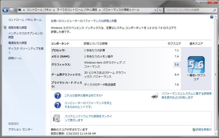This screenshot has height=138, width=219.
Task: Select パフォーマンスの情報とツール breadcrumb
Action: (121, 10)
